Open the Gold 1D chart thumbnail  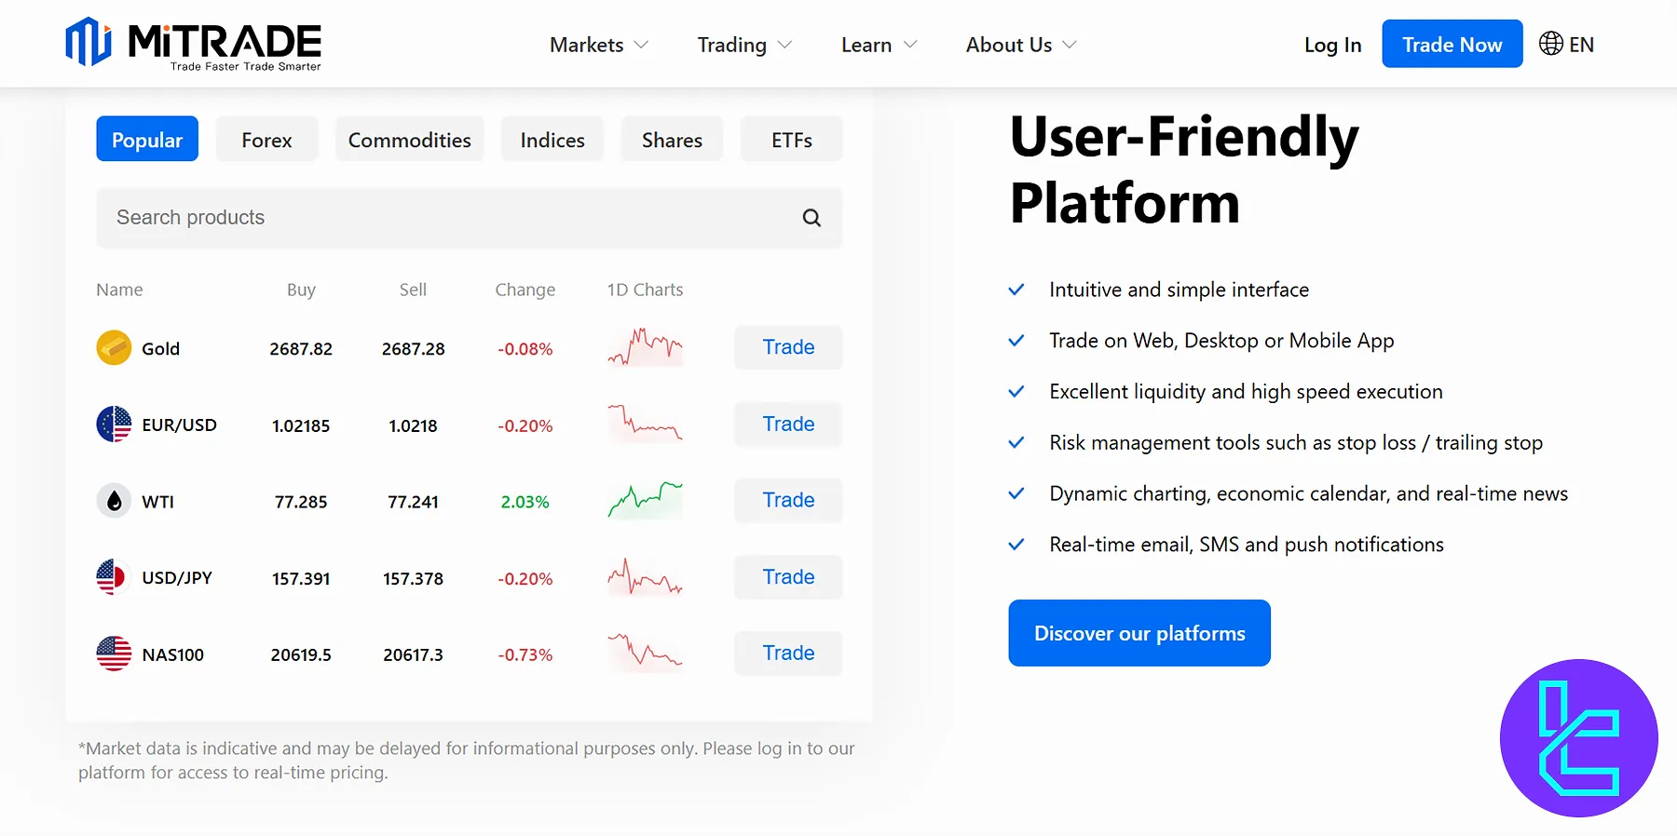click(x=645, y=347)
